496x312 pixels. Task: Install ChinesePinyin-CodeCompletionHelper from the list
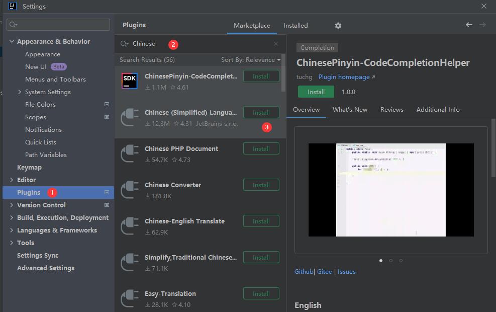coord(261,76)
